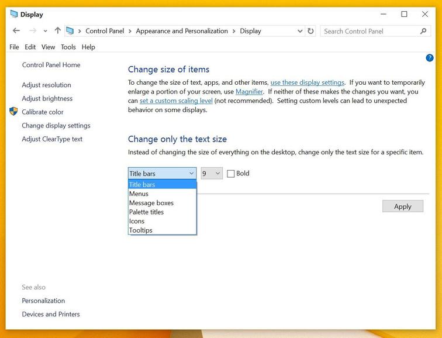Close the Display window
442x338 pixels.
(x=425, y=14)
